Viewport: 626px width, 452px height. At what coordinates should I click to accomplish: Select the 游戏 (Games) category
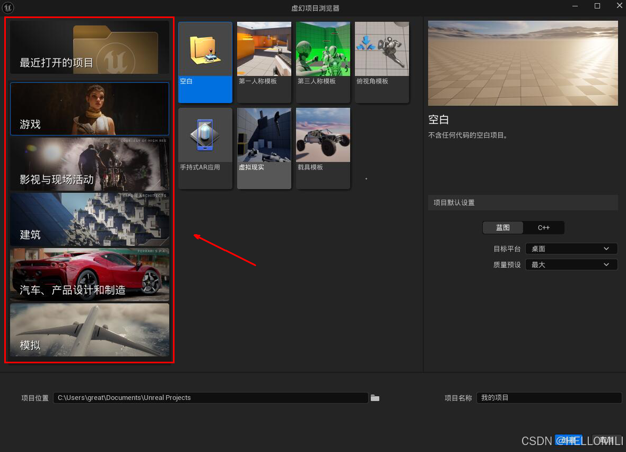click(x=90, y=109)
